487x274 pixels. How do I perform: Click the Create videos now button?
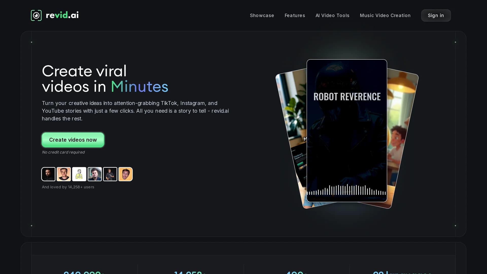(x=73, y=140)
